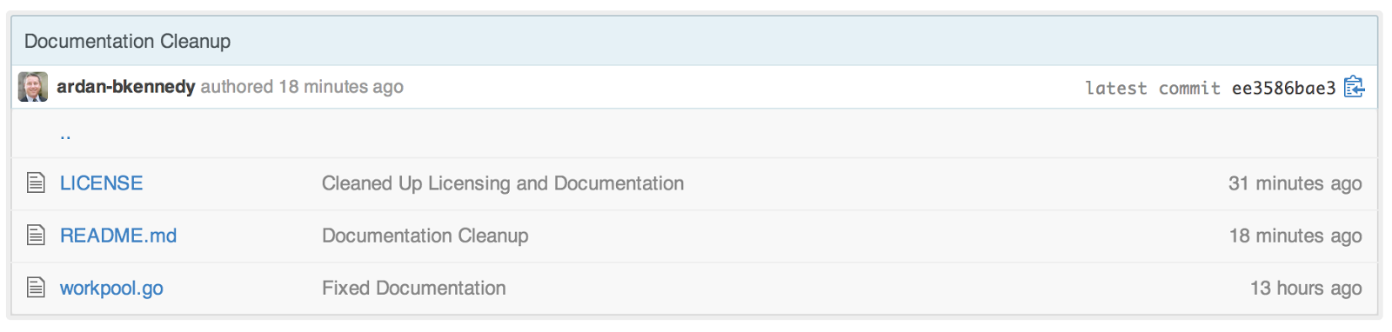
Task: Click the README.md file icon
Action: (36, 235)
